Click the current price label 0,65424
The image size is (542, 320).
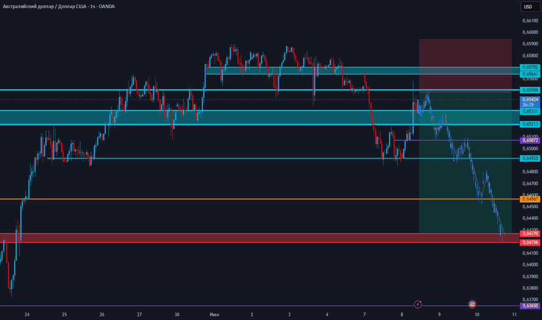[530, 102]
